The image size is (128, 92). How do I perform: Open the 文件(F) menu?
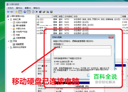(x=10, y=8)
